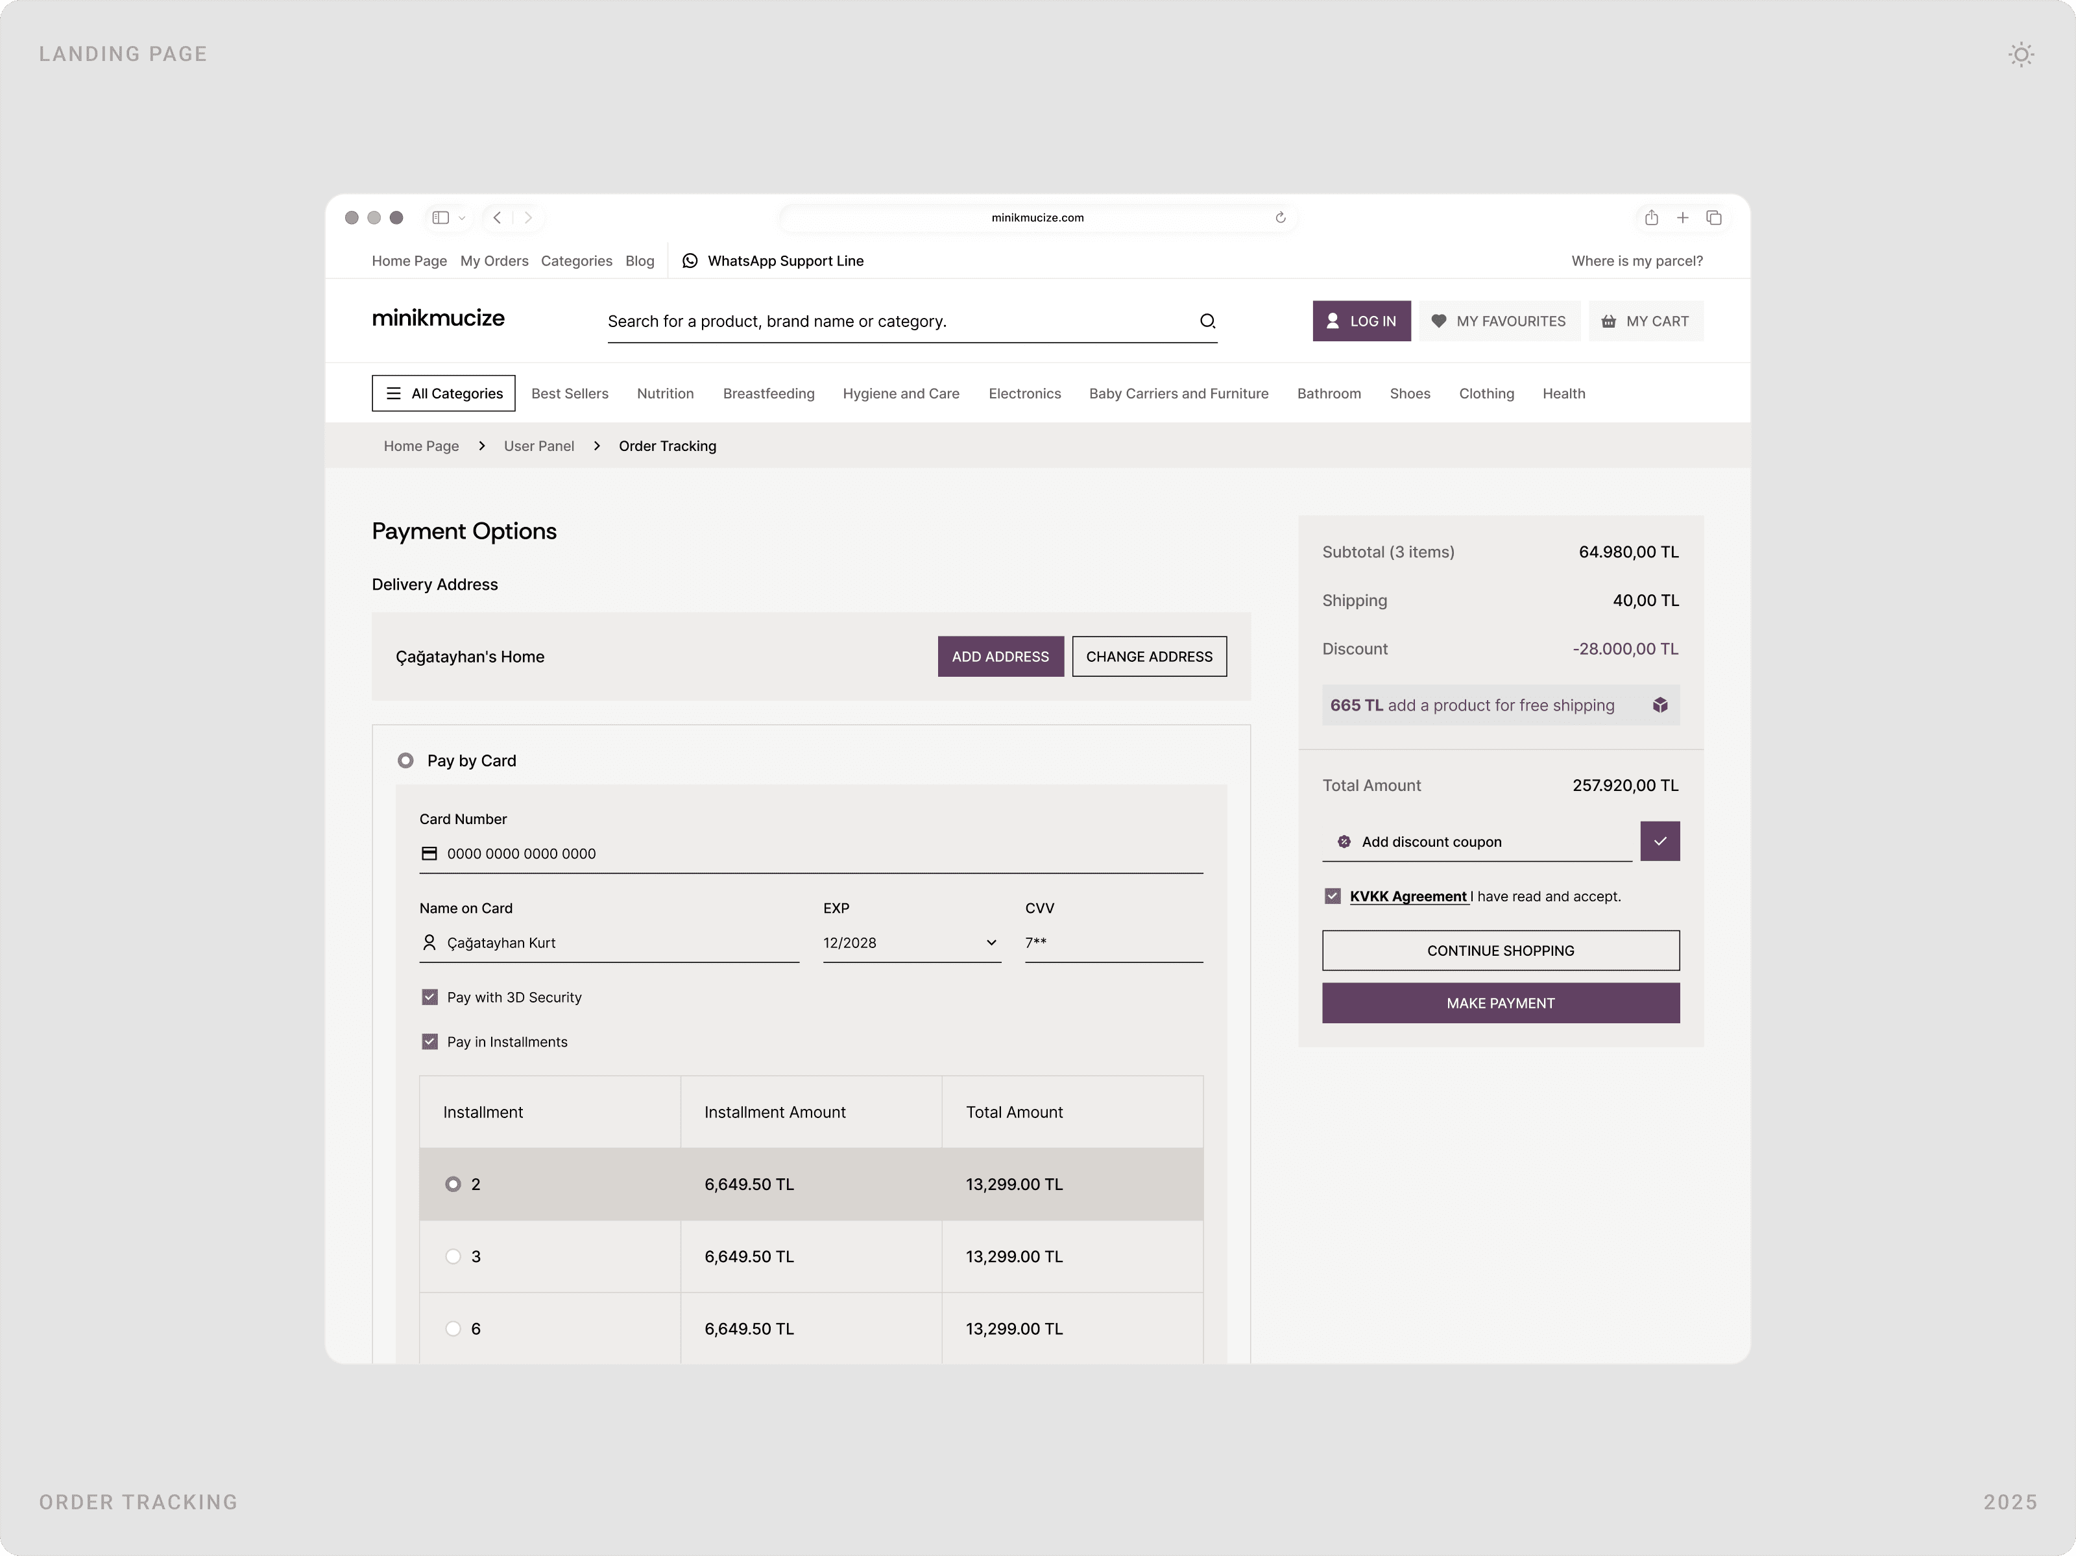Apply coupon with the checkmark button
Screen dimensions: 2076x1556
(1660, 841)
